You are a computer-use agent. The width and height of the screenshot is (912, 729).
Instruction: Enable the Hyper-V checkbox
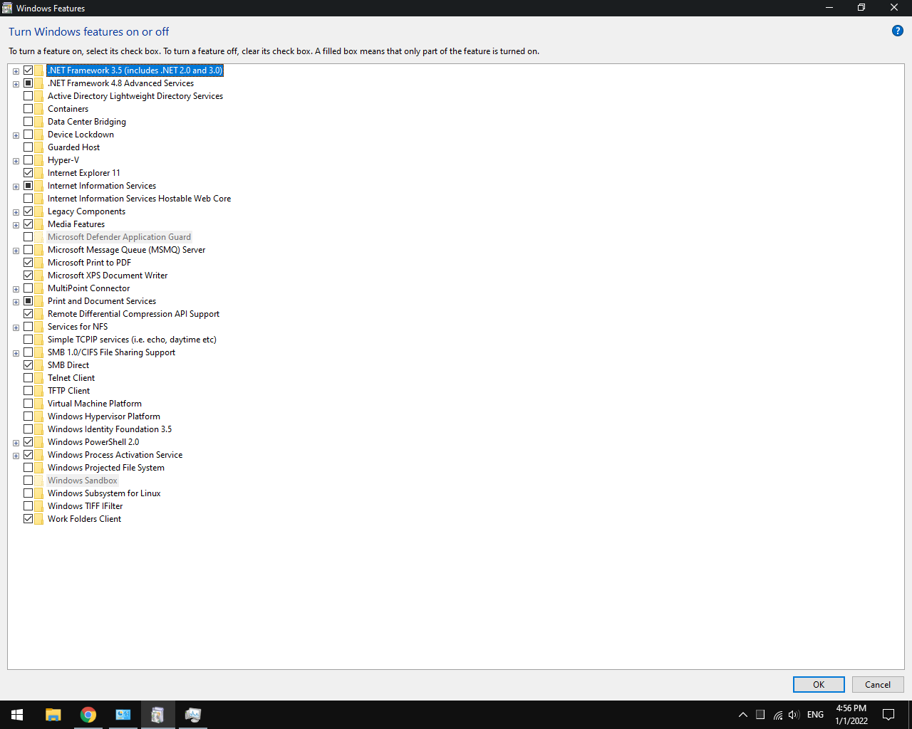pos(28,160)
